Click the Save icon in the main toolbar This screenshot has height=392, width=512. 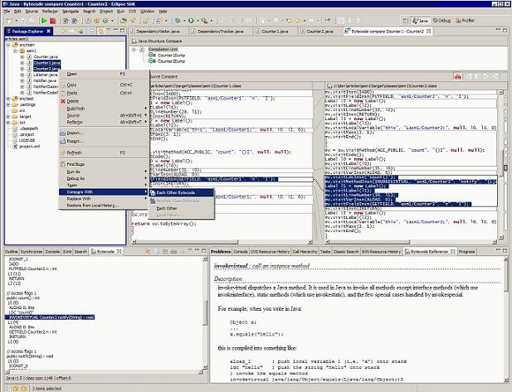[23, 21]
